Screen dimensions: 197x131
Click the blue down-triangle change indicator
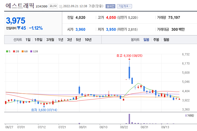point(19,28)
